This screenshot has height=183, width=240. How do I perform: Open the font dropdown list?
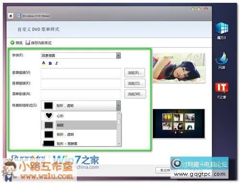(119, 56)
